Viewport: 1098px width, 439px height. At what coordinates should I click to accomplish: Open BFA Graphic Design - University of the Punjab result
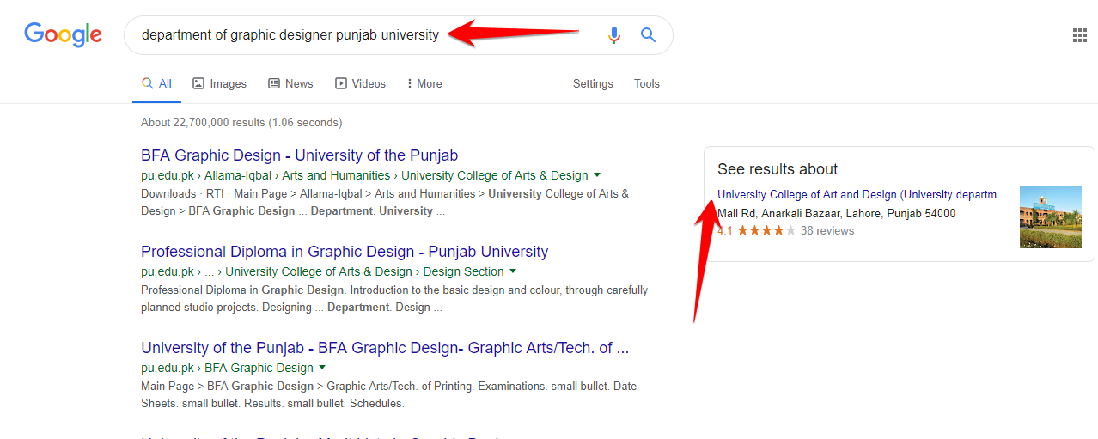point(299,155)
